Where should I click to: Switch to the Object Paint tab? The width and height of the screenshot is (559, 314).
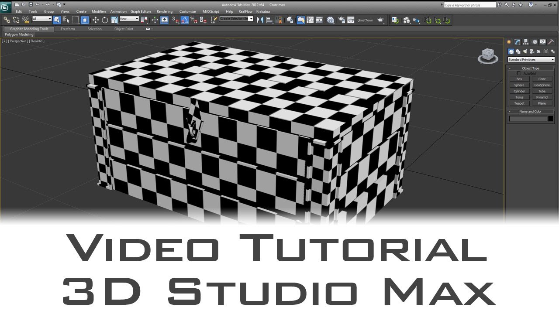124,29
